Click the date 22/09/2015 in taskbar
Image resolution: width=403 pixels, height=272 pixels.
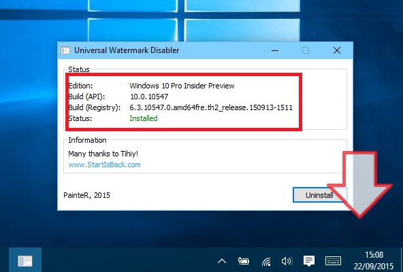coord(374,266)
